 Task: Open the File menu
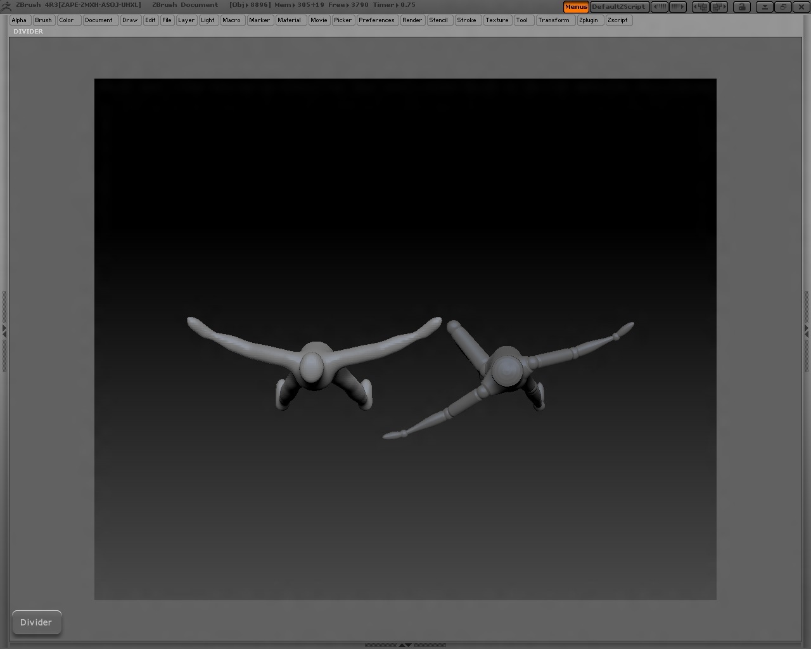(167, 20)
